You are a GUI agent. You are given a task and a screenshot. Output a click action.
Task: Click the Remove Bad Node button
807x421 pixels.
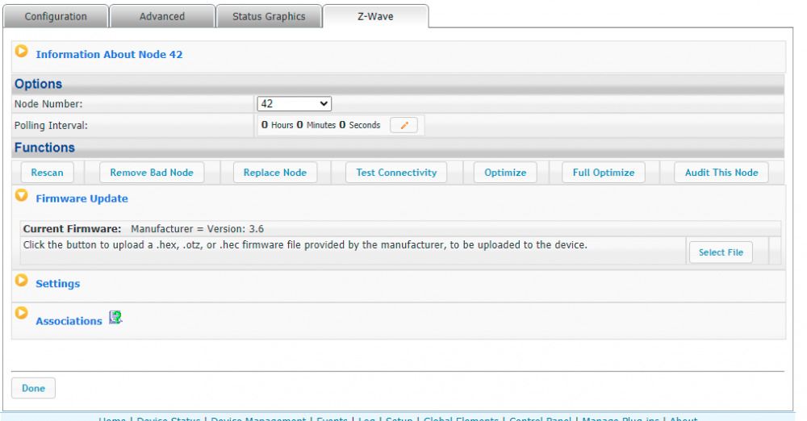[152, 173]
